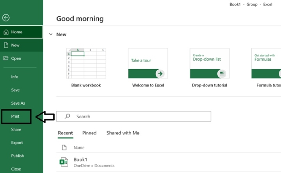The height and width of the screenshot is (173, 281).
Task: Open the Drop-down tutorial template
Action: [x=210, y=63]
